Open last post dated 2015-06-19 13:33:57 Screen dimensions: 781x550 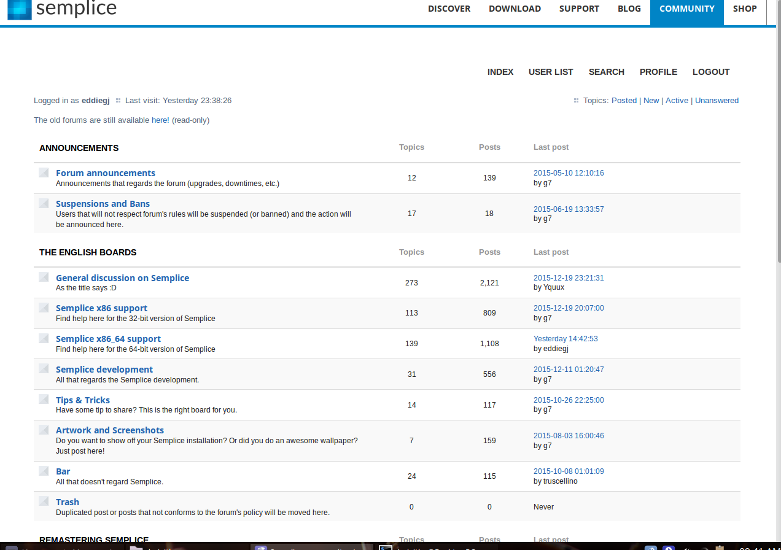[x=569, y=209]
